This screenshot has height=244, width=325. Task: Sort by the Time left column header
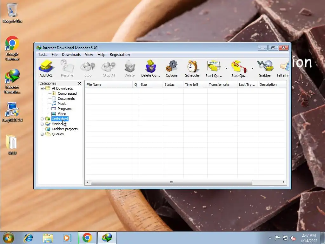(195, 85)
